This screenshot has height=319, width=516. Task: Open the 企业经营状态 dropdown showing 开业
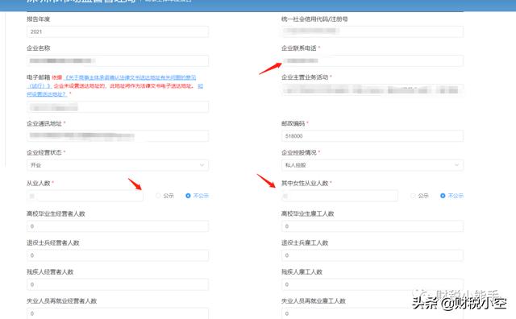[118, 165]
